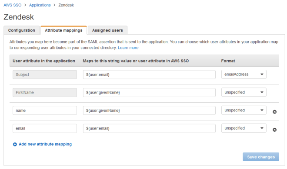Click the email row mapping value field
This screenshot has height=169, width=287.
click(x=149, y=128)
